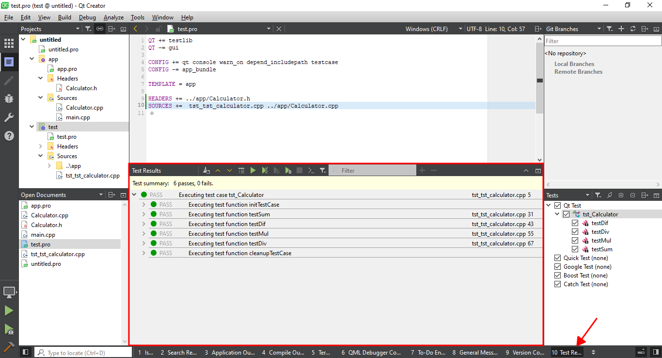
Task: Open the Search Results pane tab
Action: coord(179,353)
